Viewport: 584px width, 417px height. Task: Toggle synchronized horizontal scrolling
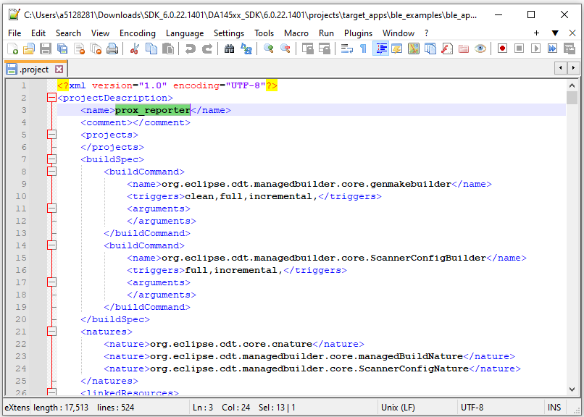tap(325, 49)
